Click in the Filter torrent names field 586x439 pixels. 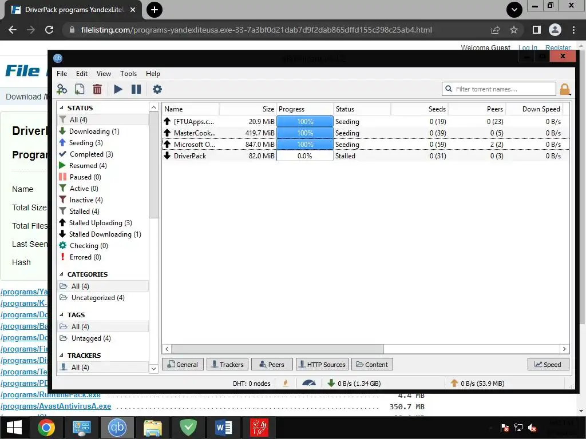pyautogui.click(x=498, y=89)
